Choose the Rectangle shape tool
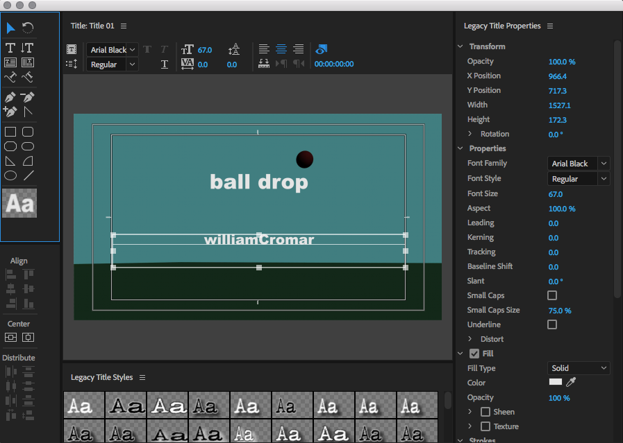The height and width of the screenshot is (443, 623). pos(11,132)
